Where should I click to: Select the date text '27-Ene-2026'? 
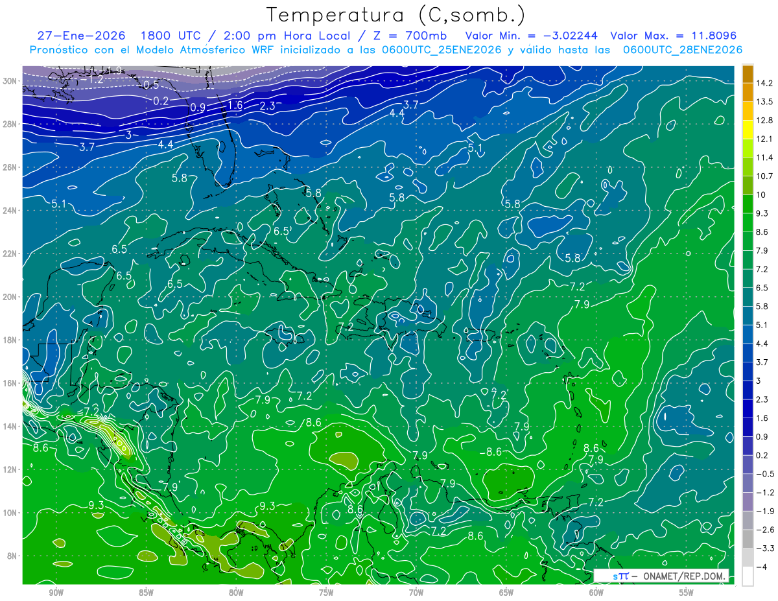80,36
